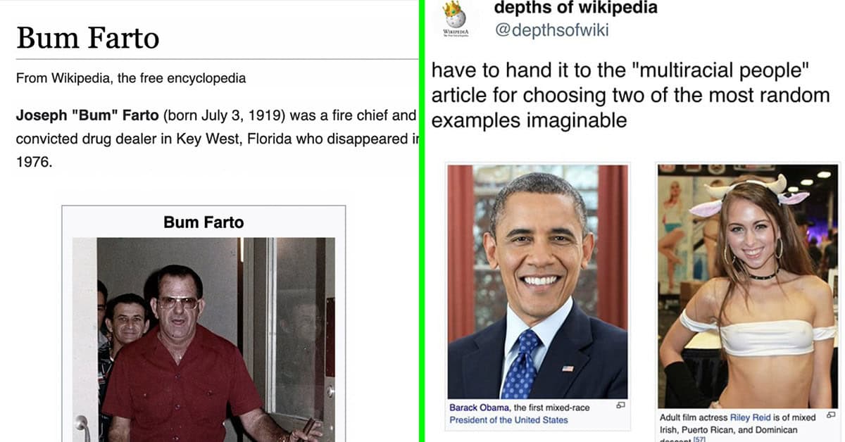Open the Barack Obama portrait thumbnail

pyautogui.click(x=538, y=282)
